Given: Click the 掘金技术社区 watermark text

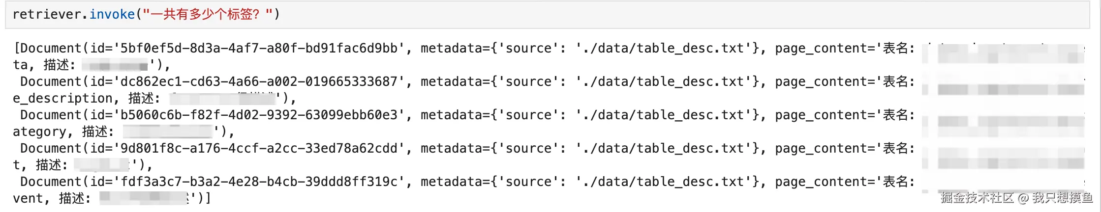Looking at the screenshot, I should (977, 198).
